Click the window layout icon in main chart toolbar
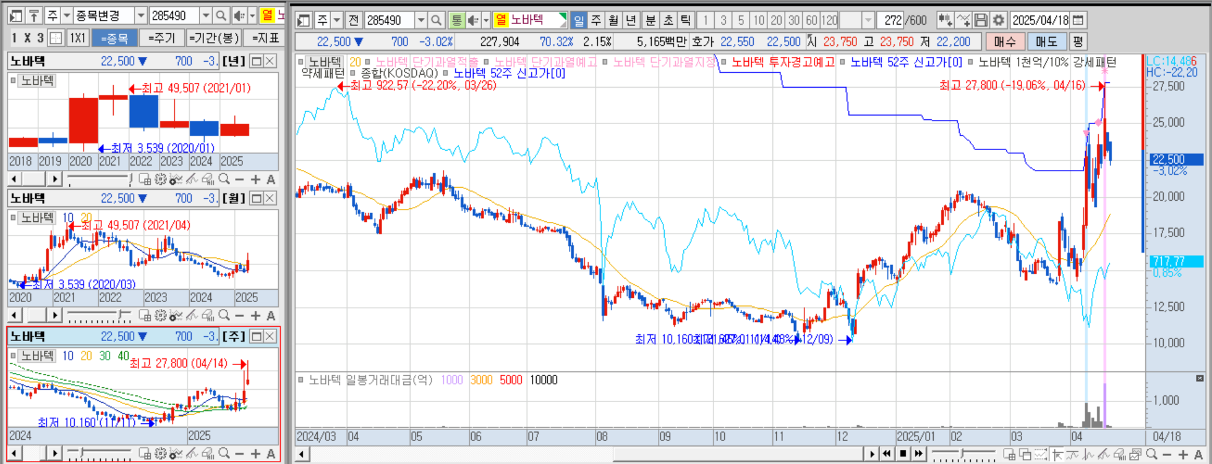 click(304, 20)
